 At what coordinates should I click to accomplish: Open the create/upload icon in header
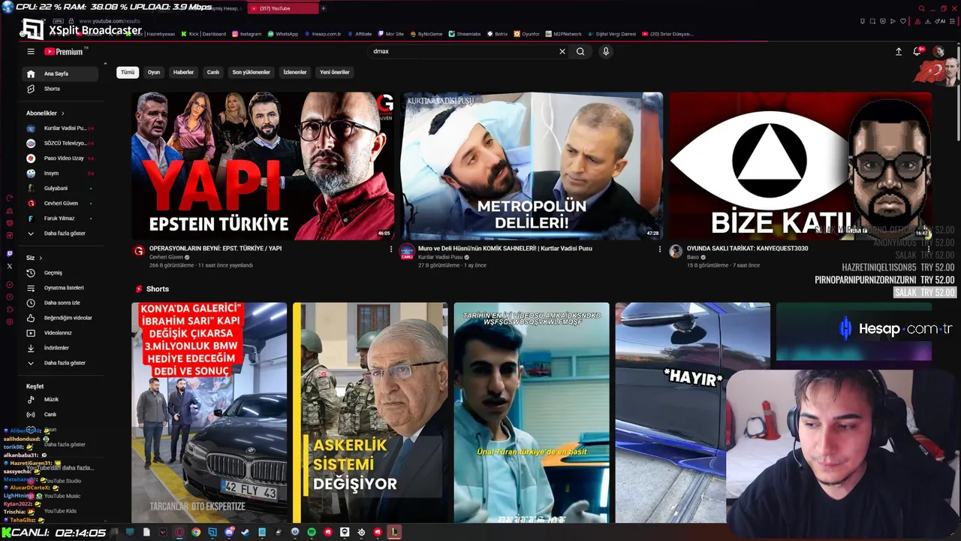coord(899,52)
